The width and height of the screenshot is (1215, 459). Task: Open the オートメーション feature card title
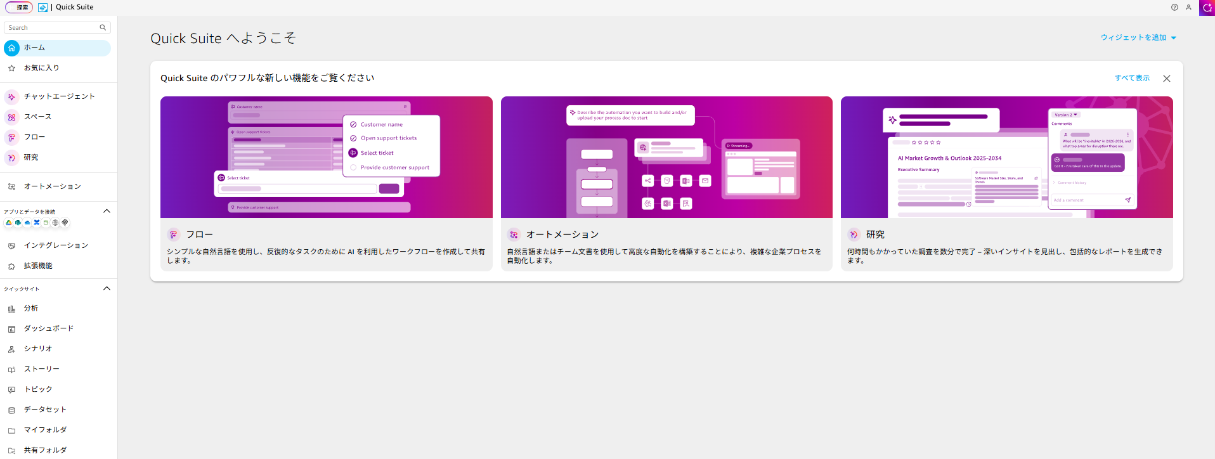pyautogui.click(x=562, y=235)
